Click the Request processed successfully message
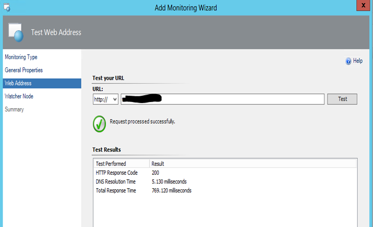 pyautogui.click(x=142, y=121)
